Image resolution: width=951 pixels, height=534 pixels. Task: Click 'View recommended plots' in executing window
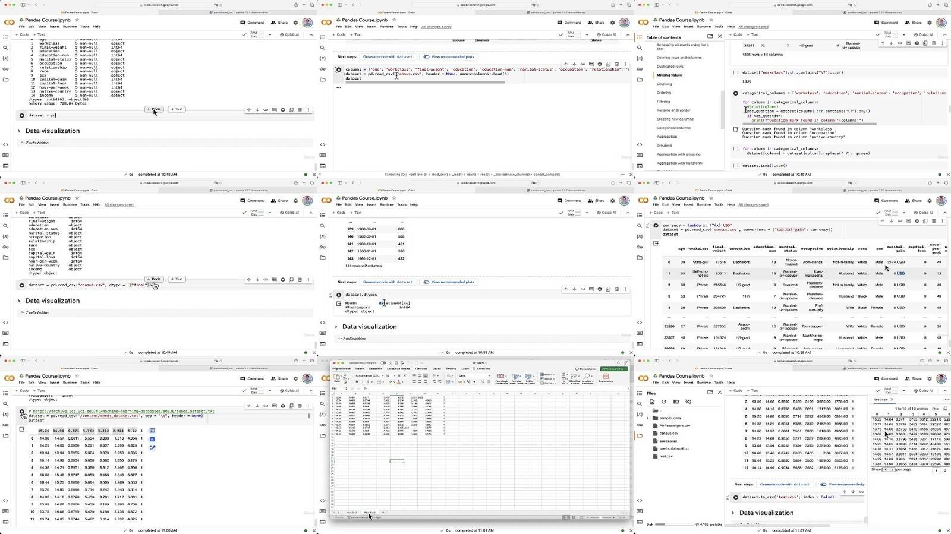449,57
